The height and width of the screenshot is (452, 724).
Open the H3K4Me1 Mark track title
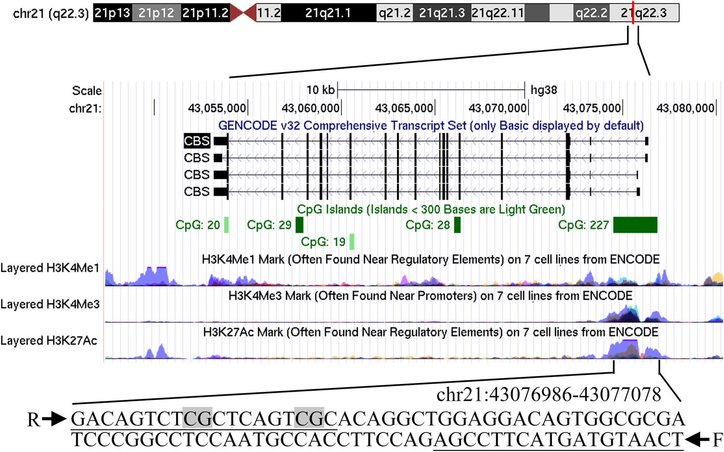pos(430,259)
